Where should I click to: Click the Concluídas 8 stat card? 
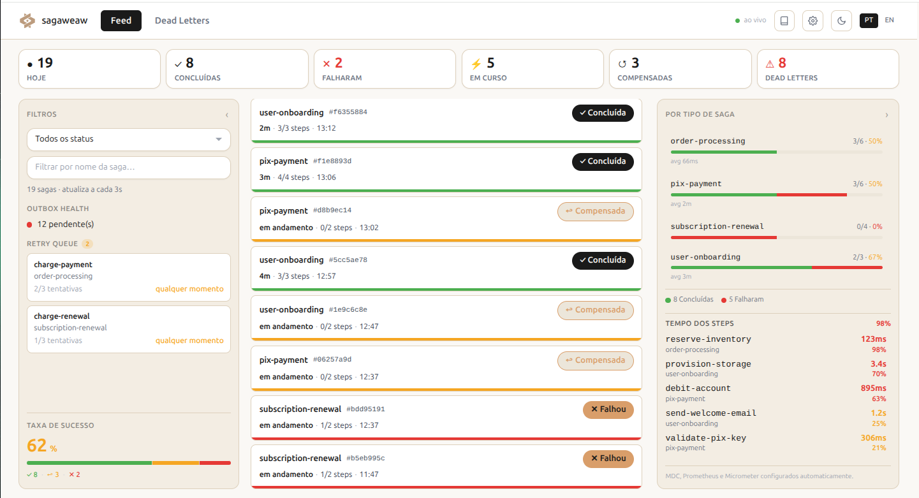237,69
